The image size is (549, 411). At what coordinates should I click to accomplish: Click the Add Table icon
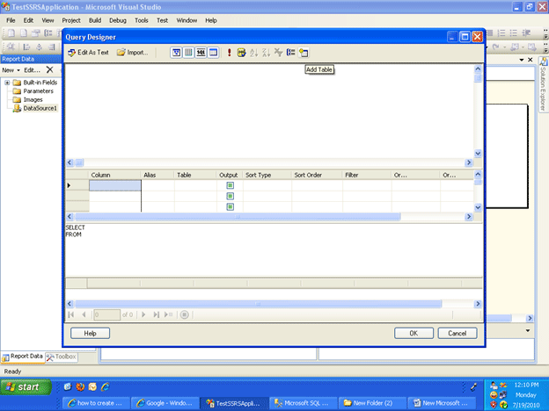(304, 53)
